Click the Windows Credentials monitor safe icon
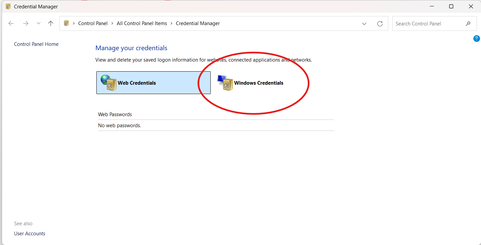481x245 pixels. point(225,83)
